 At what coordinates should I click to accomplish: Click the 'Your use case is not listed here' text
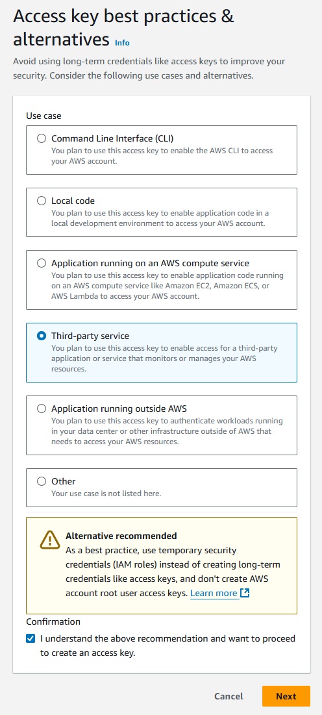coord(106,494)
